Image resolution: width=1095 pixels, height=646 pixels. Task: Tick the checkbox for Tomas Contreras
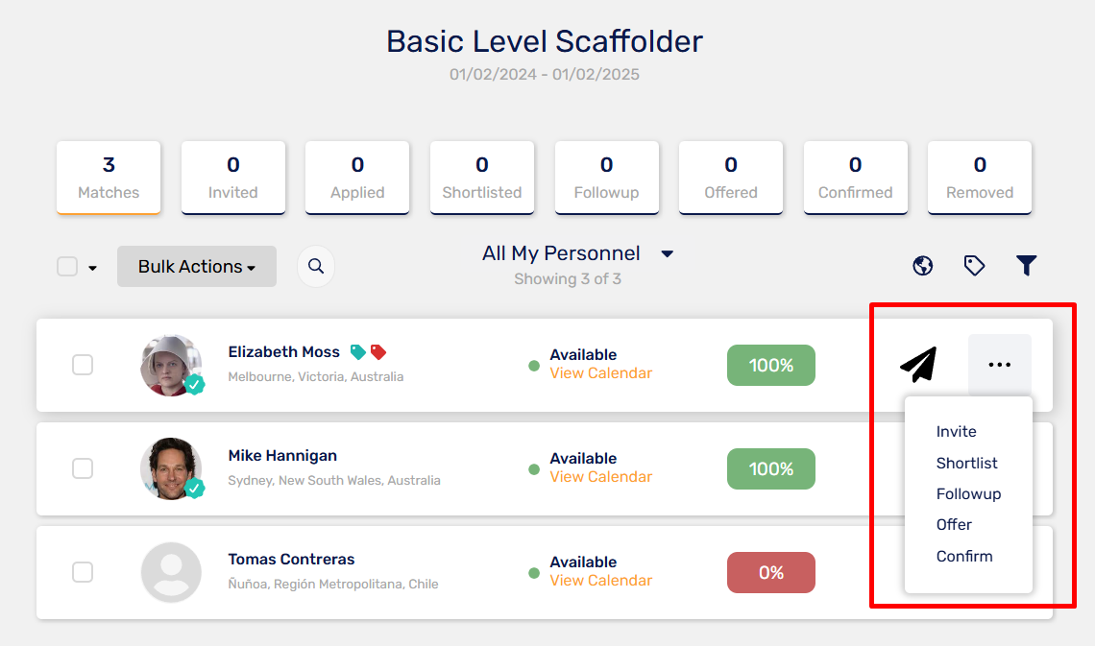click(x=83, y=572)
